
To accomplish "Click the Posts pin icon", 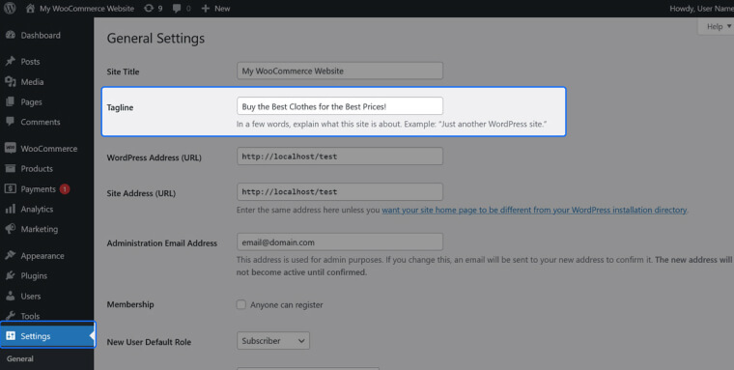I will [11, 62].
